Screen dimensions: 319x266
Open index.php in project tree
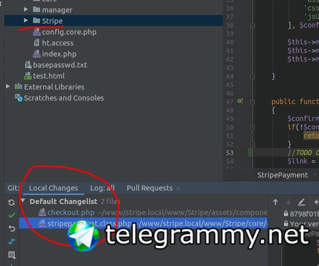click(59, 54)
